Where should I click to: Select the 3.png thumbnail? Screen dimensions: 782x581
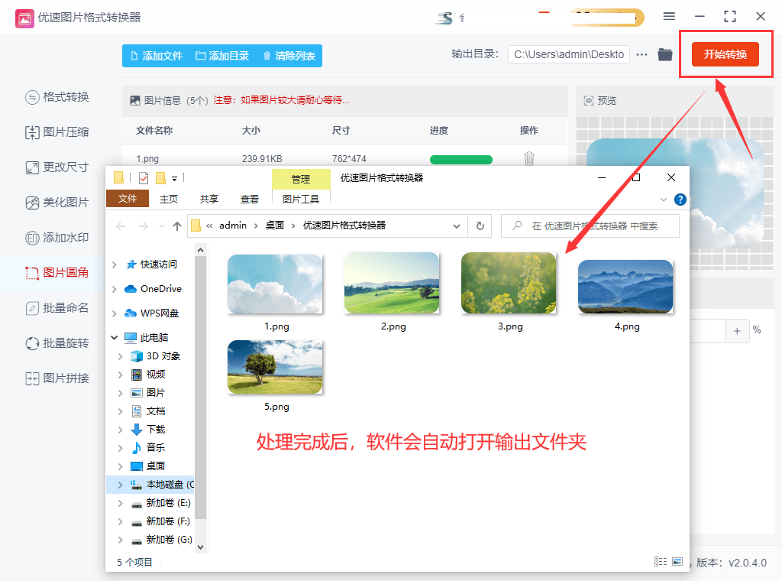point(509,284)
